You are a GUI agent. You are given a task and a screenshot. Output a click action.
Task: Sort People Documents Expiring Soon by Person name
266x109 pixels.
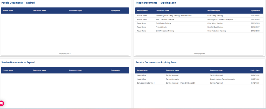coord(142,11)
